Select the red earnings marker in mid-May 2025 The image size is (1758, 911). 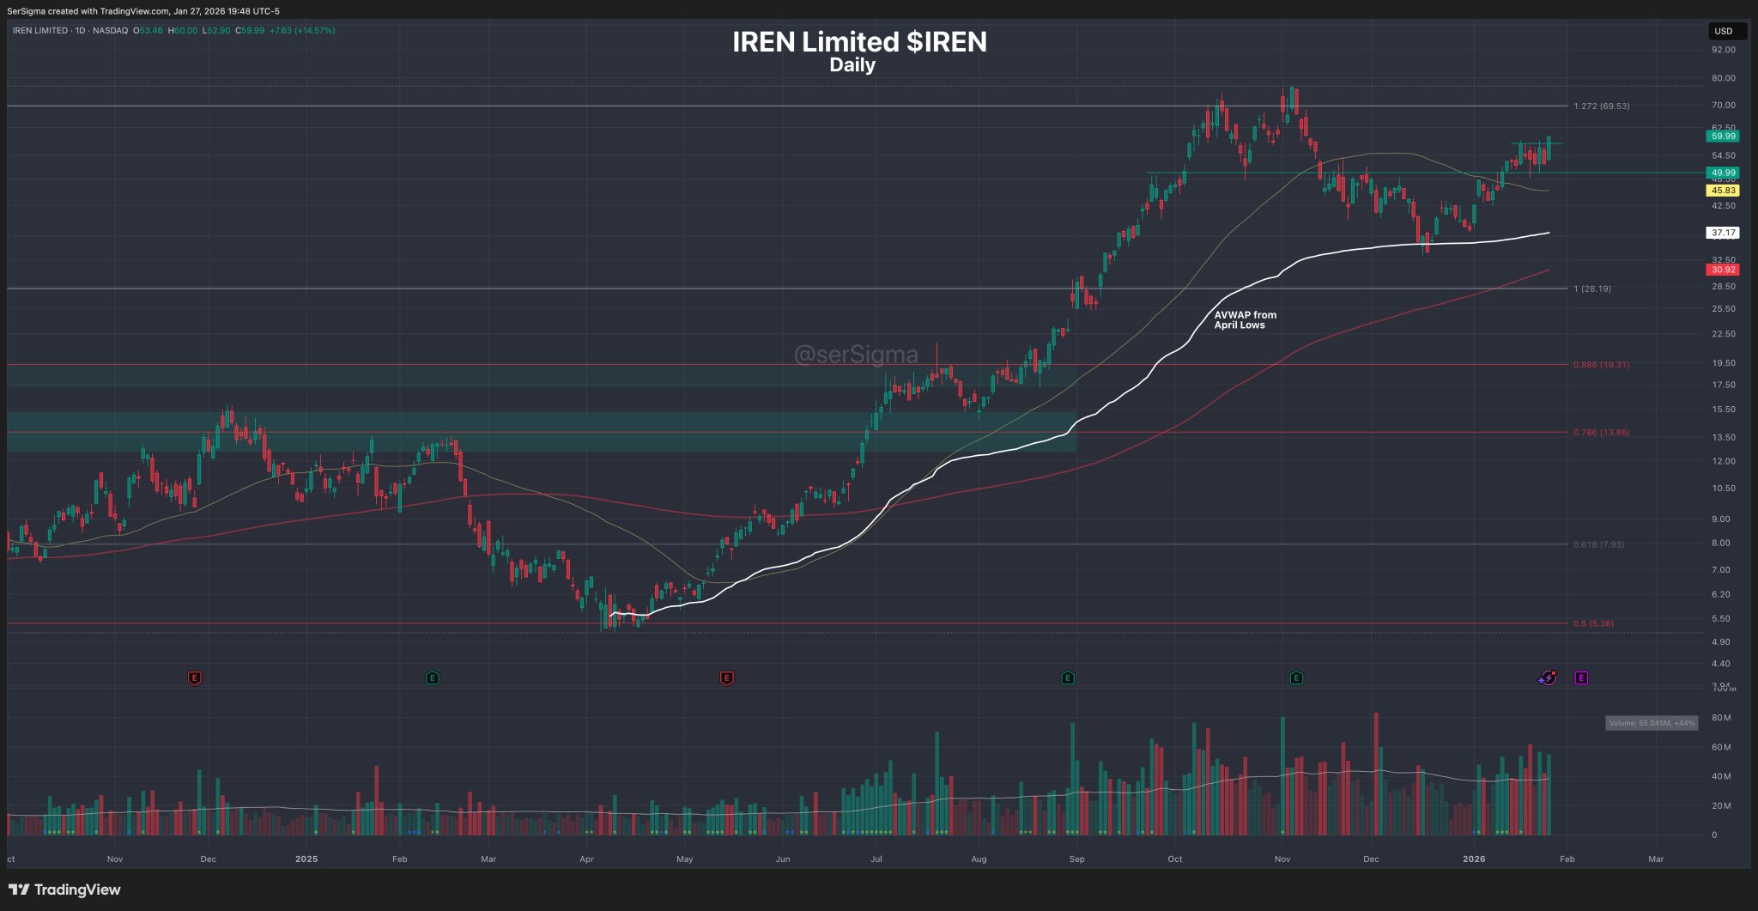pyautogui.click(x=726, y=678)
